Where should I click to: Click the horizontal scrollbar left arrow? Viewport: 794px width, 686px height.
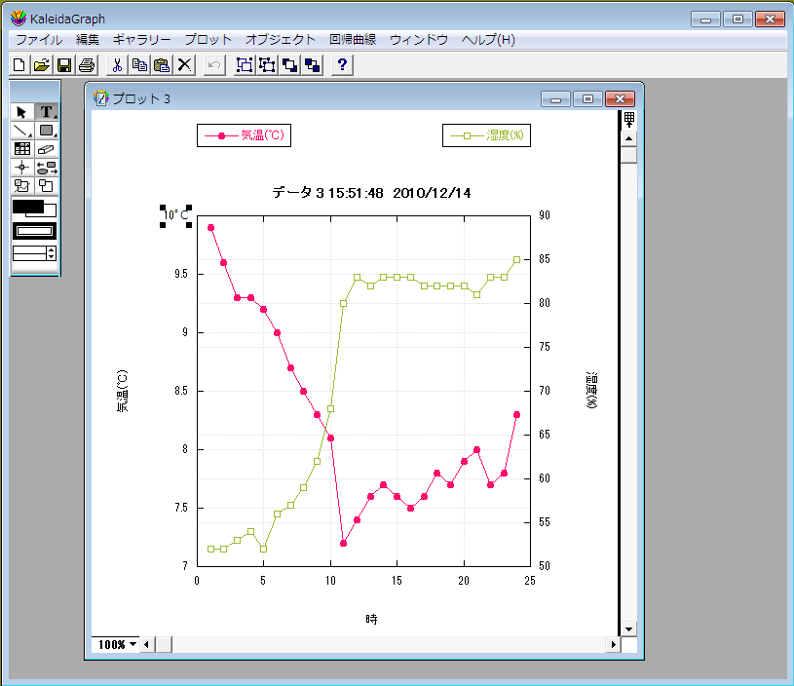tap(147, 644)
